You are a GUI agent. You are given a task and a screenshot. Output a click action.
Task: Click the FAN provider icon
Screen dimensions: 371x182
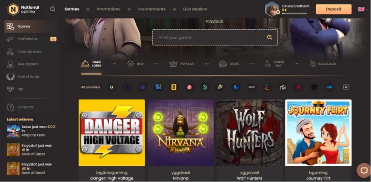tap(282, 87)
